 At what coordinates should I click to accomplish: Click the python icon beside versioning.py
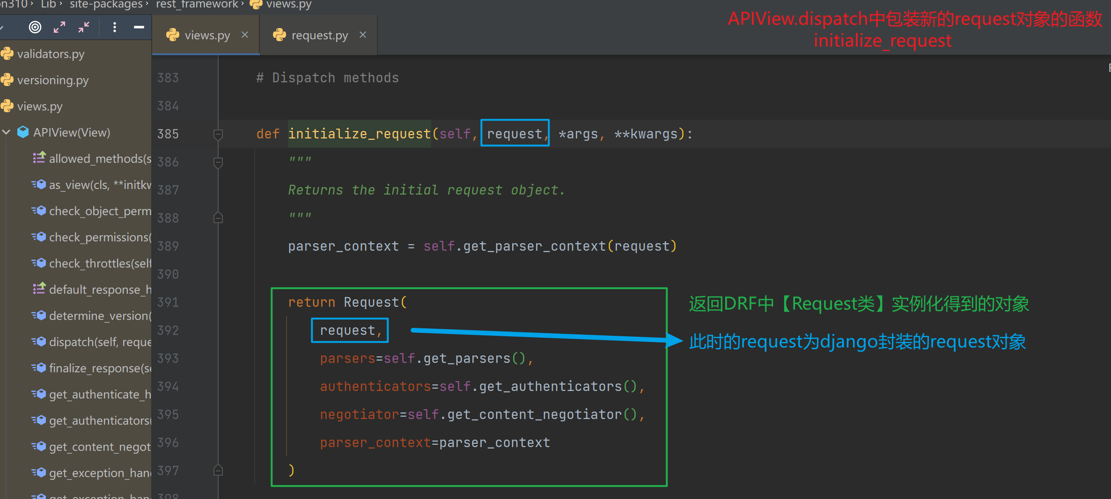point(7,80)
